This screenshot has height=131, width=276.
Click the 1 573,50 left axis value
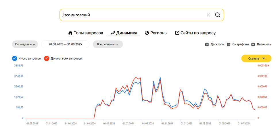19,97
